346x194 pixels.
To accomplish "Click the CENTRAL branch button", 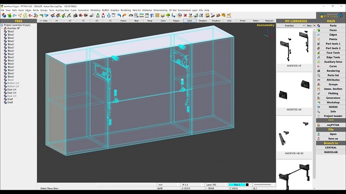I will [331, 148].
